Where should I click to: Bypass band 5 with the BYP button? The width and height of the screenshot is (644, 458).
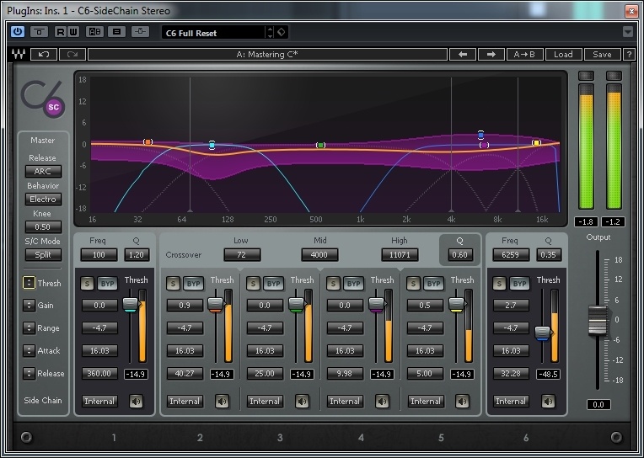(434, 283)
